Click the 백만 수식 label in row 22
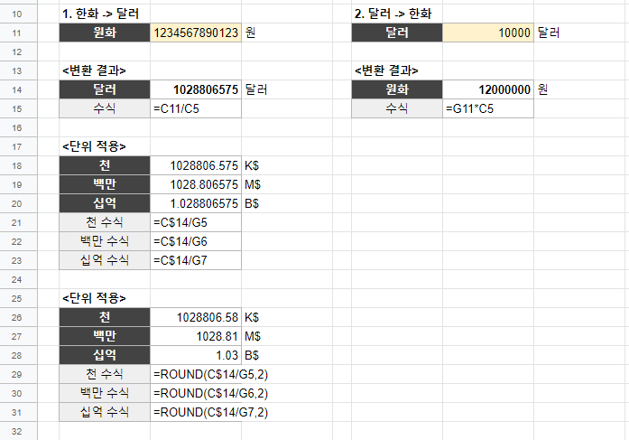 pyautogui.click(x=105, y=241)
